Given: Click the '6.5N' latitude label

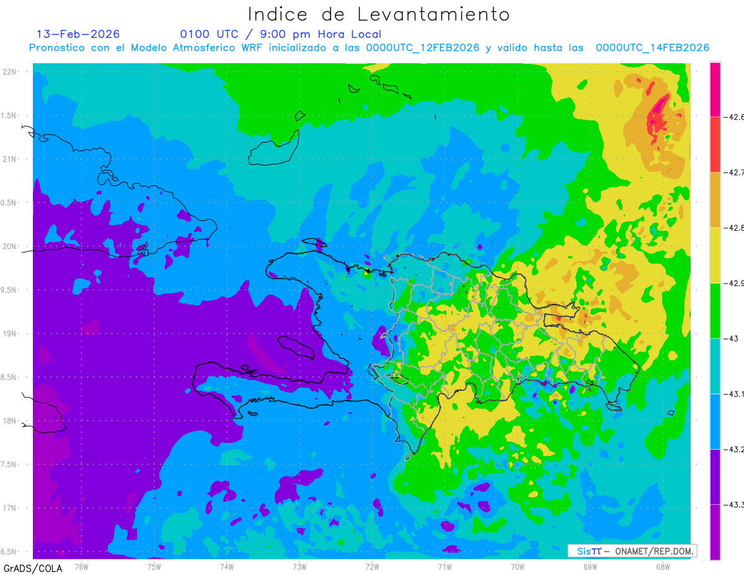Looking at the screenshot, I should (x=9, y=551).
